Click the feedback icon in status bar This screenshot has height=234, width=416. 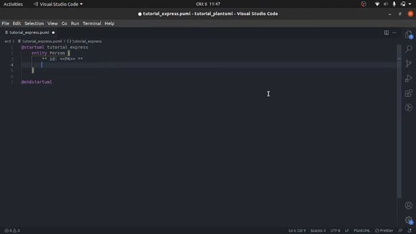pos(400,231)
